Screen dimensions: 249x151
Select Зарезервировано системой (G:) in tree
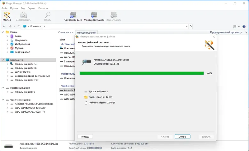(32, 76)
